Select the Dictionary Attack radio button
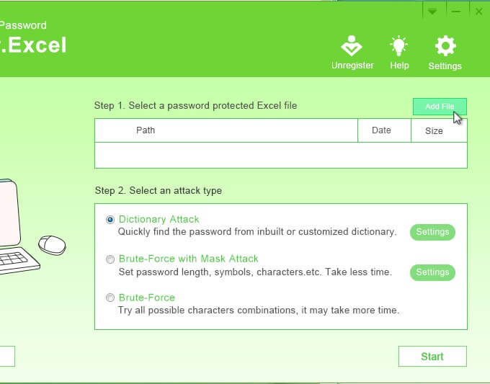The image size is (490, 384). [110, 220]
